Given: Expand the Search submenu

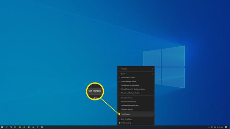Looking at the screenshot, I should pos(136,74).
